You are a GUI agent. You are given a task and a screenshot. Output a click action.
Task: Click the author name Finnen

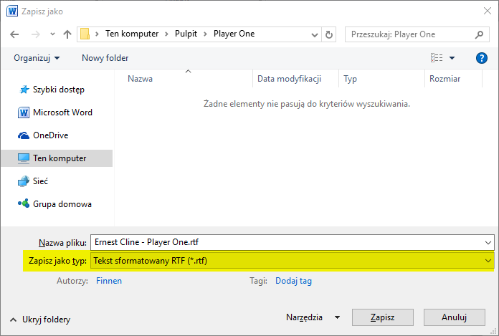[x=109, y=281]
